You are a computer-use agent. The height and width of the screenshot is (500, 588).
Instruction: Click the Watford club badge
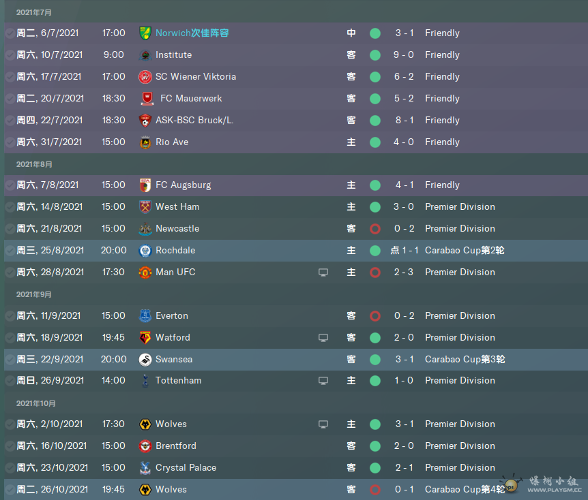145,337
